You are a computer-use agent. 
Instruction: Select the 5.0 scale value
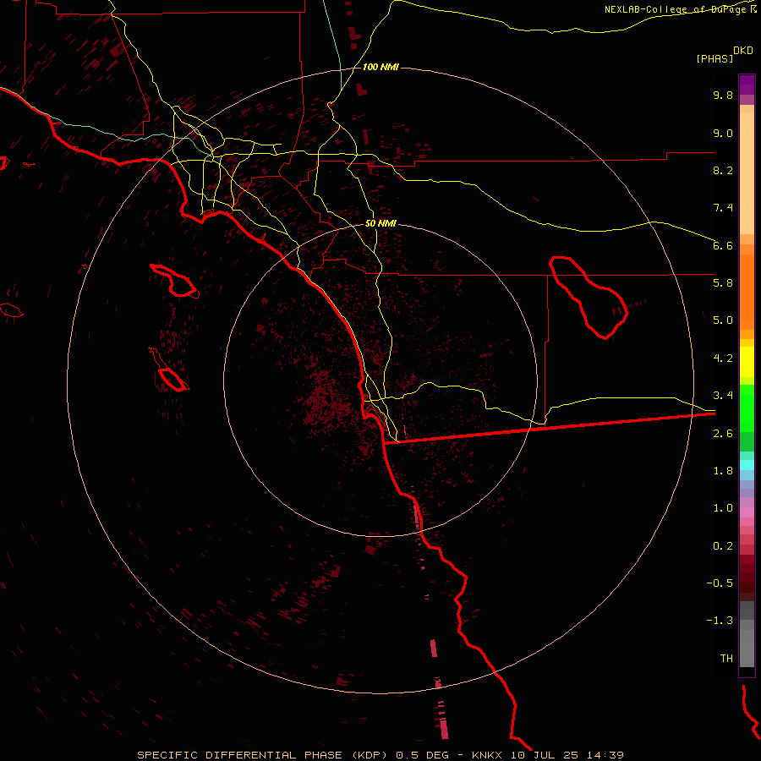(723, 320)
